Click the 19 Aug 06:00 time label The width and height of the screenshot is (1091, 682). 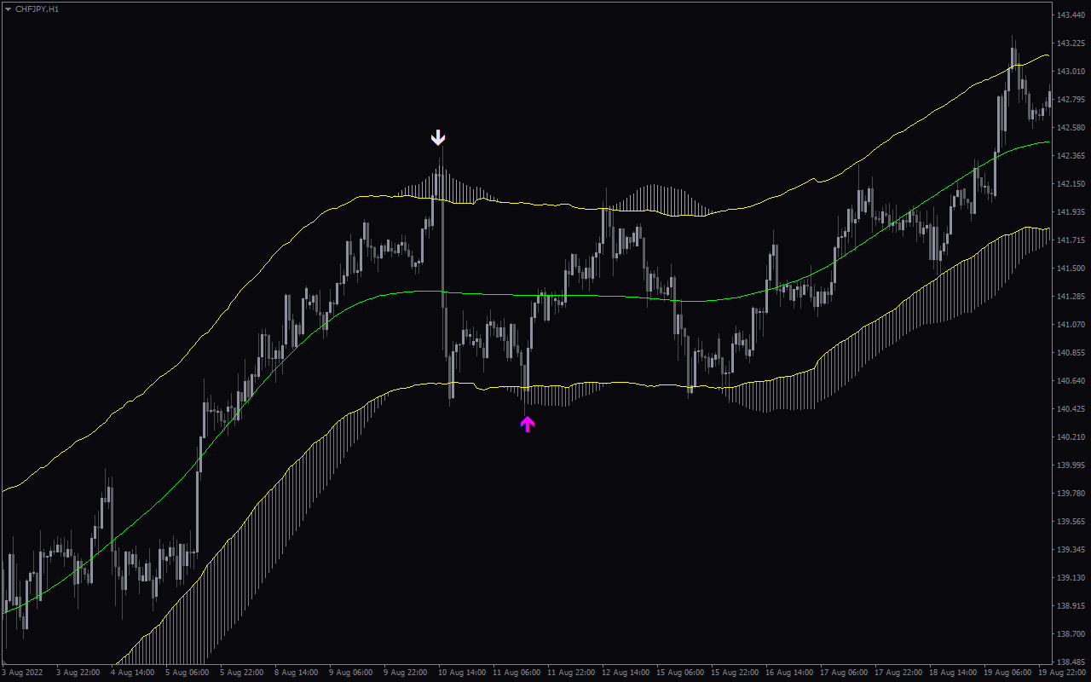(1007, 673)
